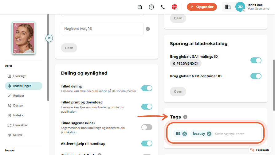Open Rediger in the sidebar
Screen dimensions: 275x155
[24, 96]
